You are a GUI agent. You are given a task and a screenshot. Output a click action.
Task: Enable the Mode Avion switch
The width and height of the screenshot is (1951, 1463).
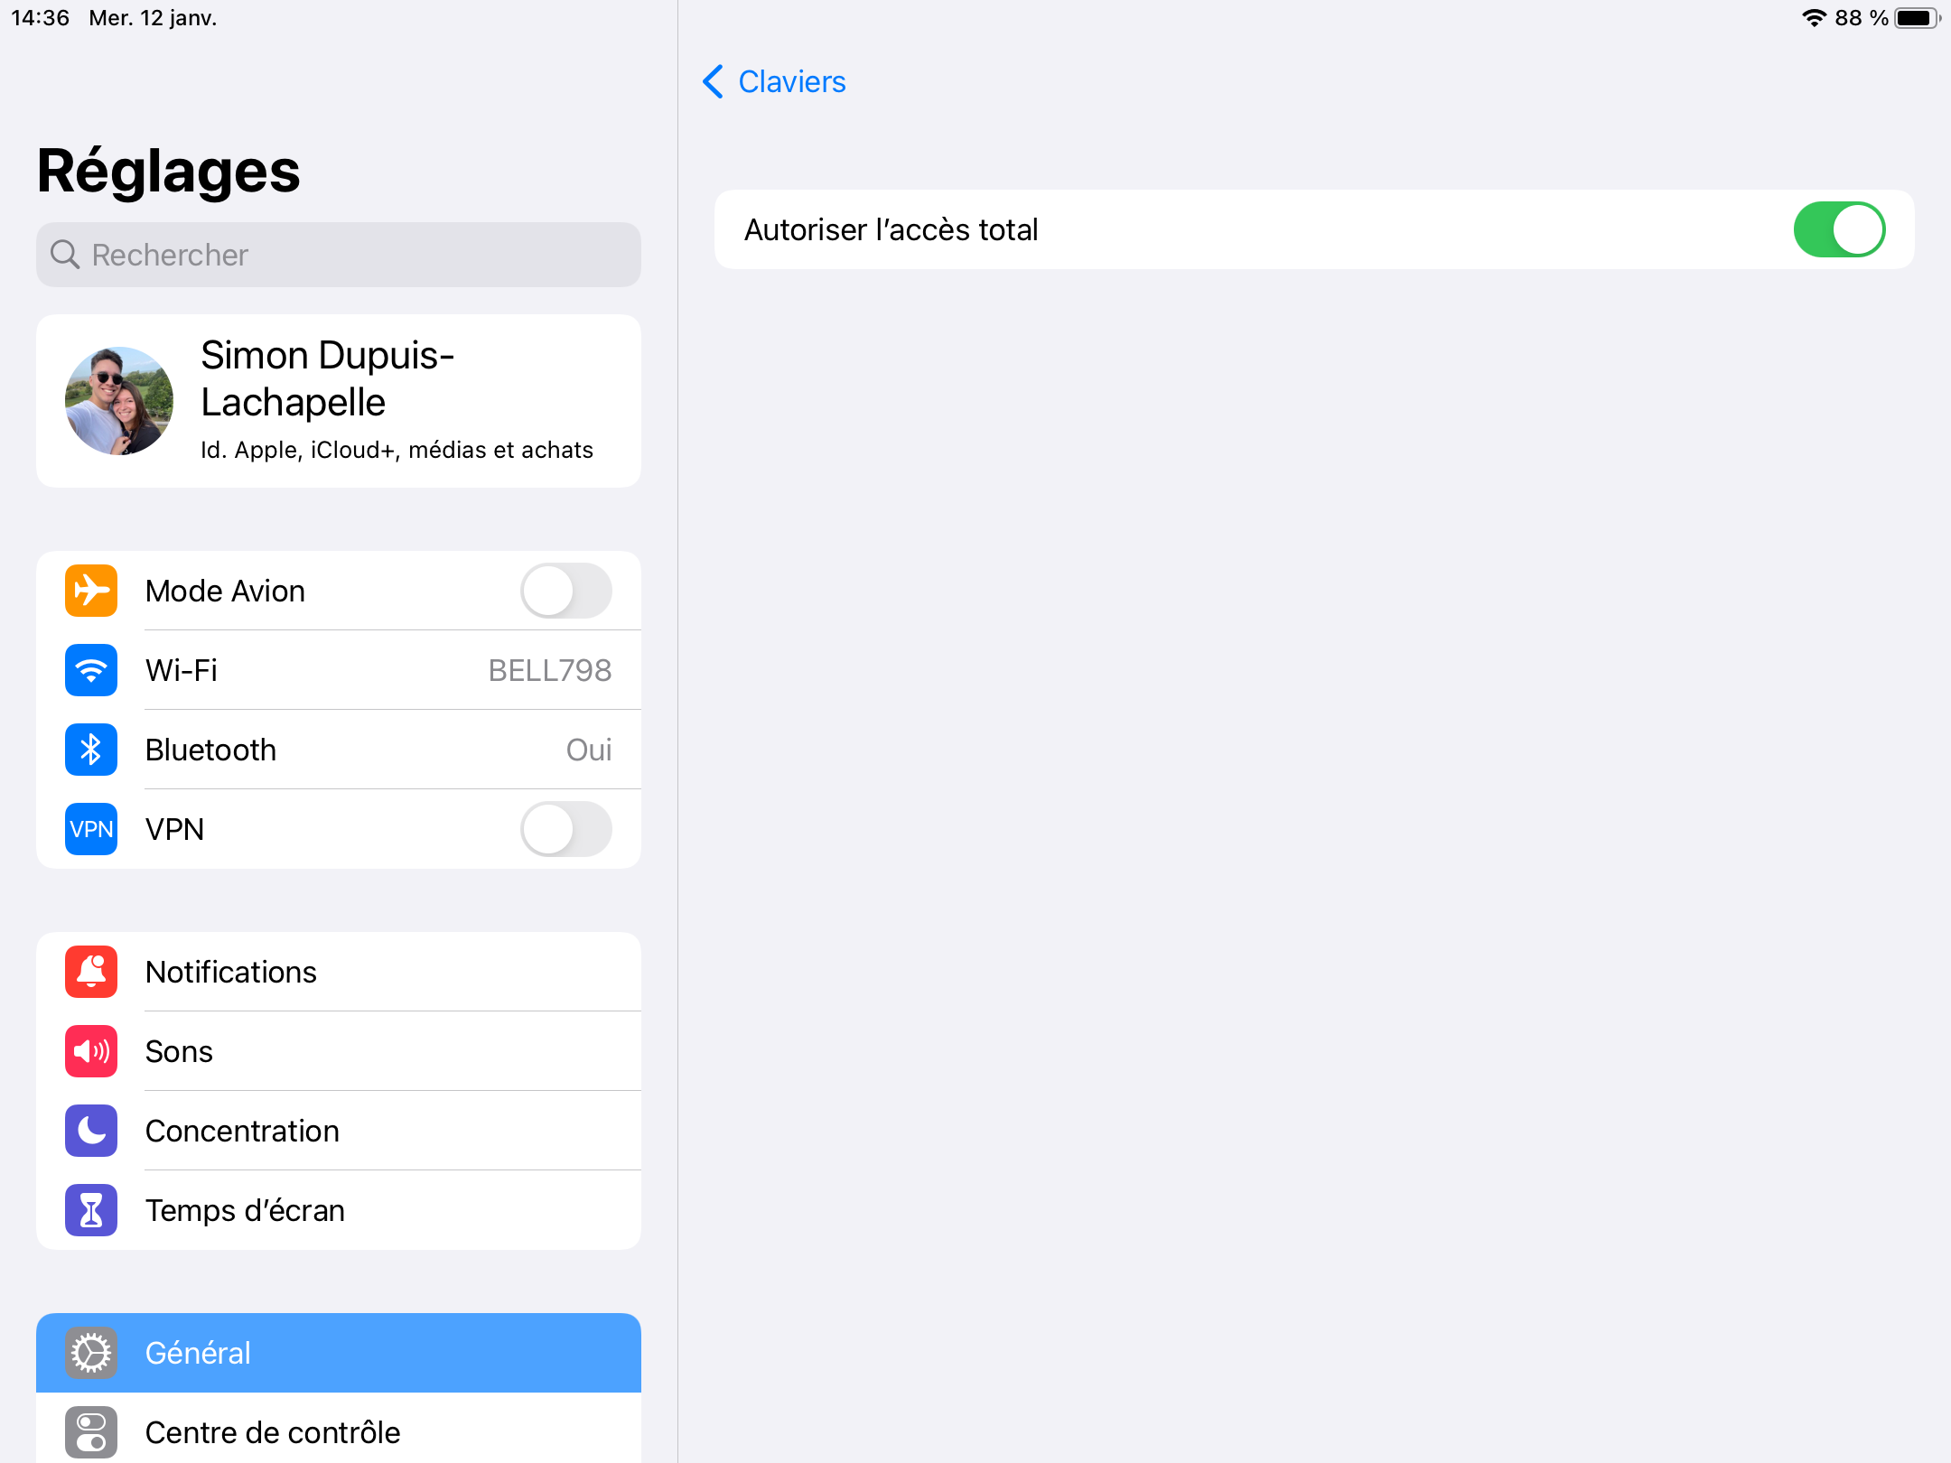(565, 591)
